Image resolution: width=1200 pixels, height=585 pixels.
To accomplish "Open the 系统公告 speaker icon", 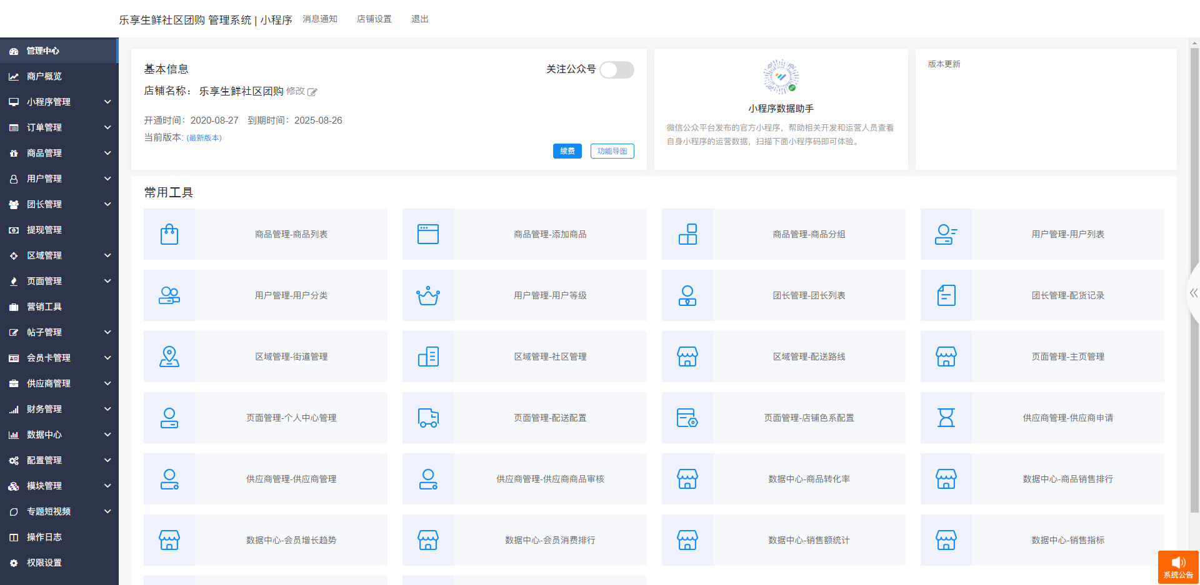I will click(x=1178, y=563).
